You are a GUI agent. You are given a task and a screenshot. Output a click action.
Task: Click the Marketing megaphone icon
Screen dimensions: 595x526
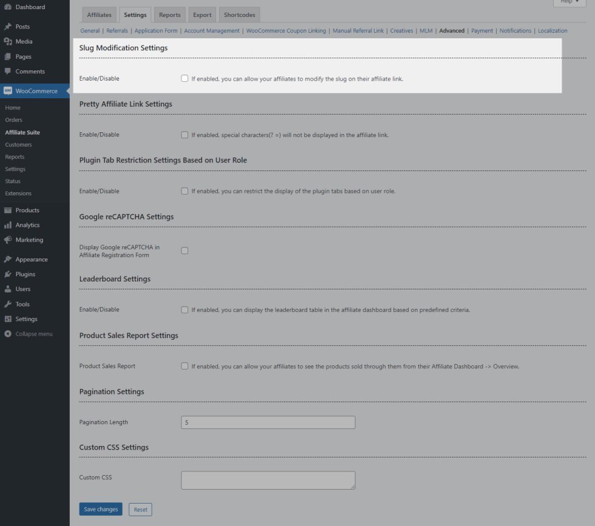point(8,240)
